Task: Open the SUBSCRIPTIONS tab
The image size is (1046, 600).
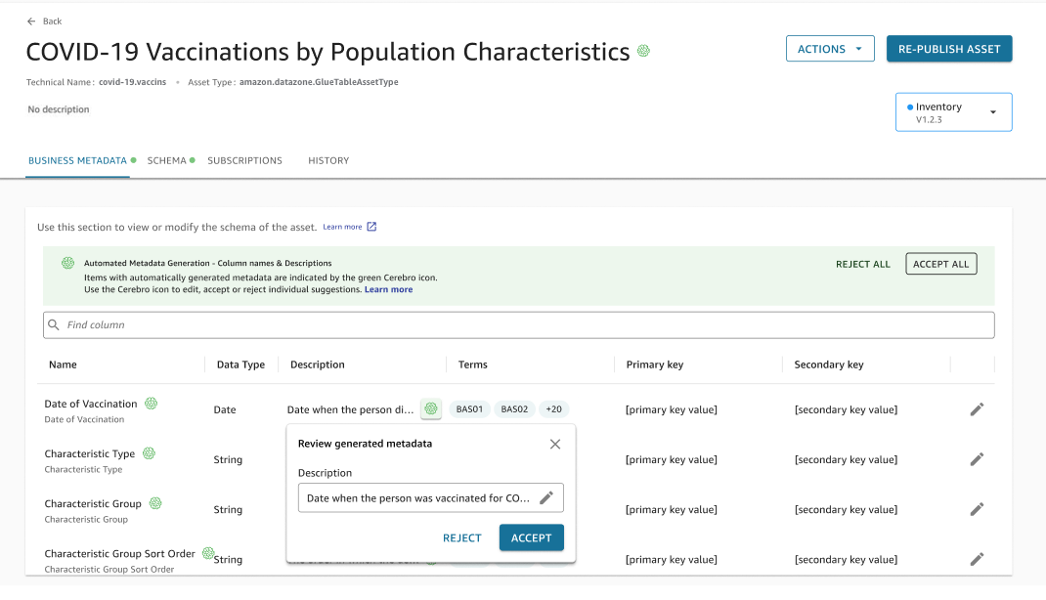Action: (244, 160)
